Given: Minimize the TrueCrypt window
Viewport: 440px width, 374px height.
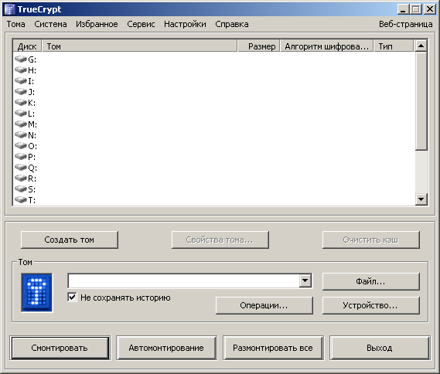Looking at the screenshot, I should [x=403, y=9].
